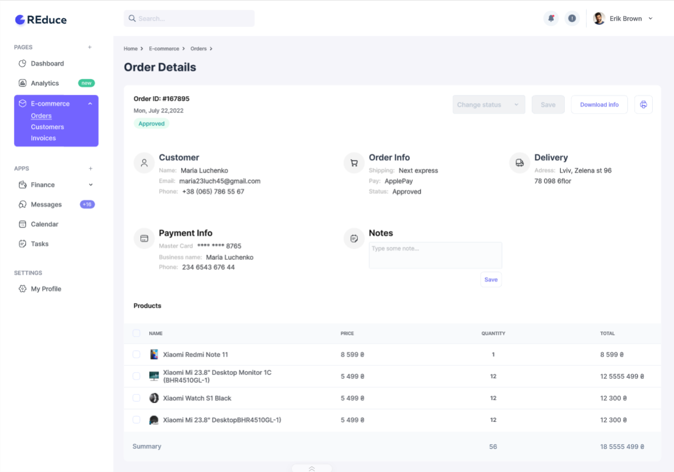
Task: Click the phone number +38 (065) 786 55 67
Action: tap(213, 192)
